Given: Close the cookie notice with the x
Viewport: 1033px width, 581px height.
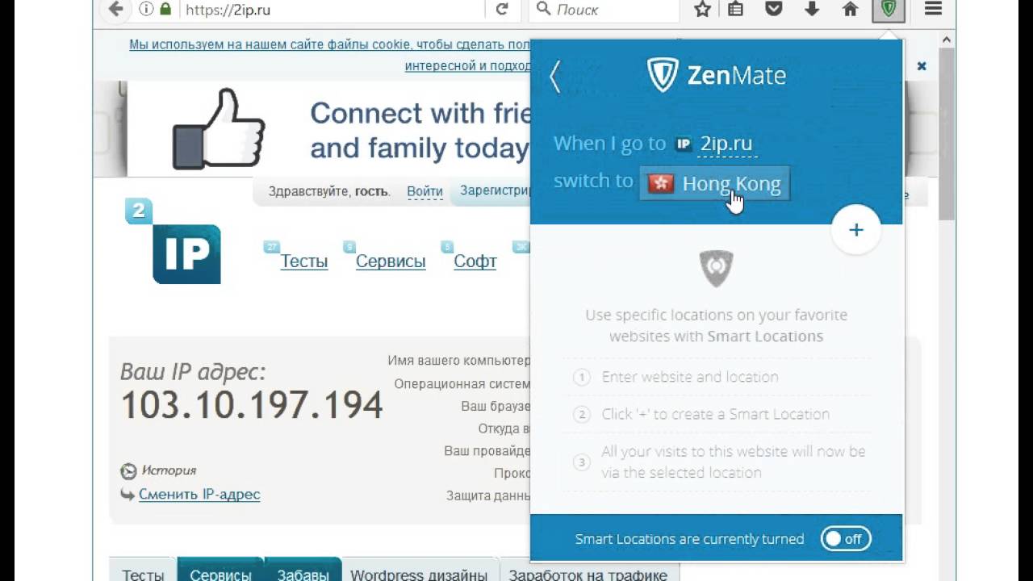Looking at the screenshot, I should [922, 66].
